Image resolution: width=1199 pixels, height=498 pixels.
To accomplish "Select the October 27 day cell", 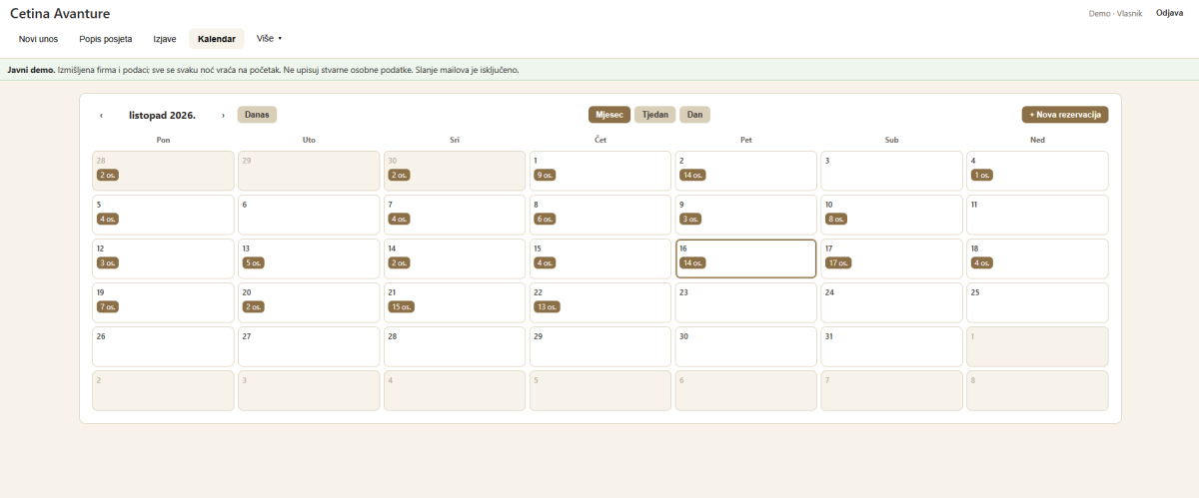I will click(x=309, y=346).
